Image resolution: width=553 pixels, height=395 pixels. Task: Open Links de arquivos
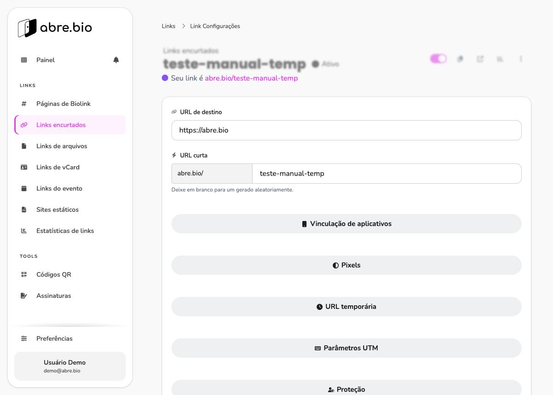click(x=70, y=146)
